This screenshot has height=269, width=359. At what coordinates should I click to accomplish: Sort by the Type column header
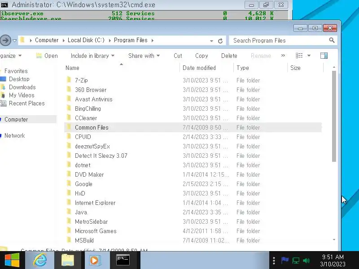click(x=243, y=68)
